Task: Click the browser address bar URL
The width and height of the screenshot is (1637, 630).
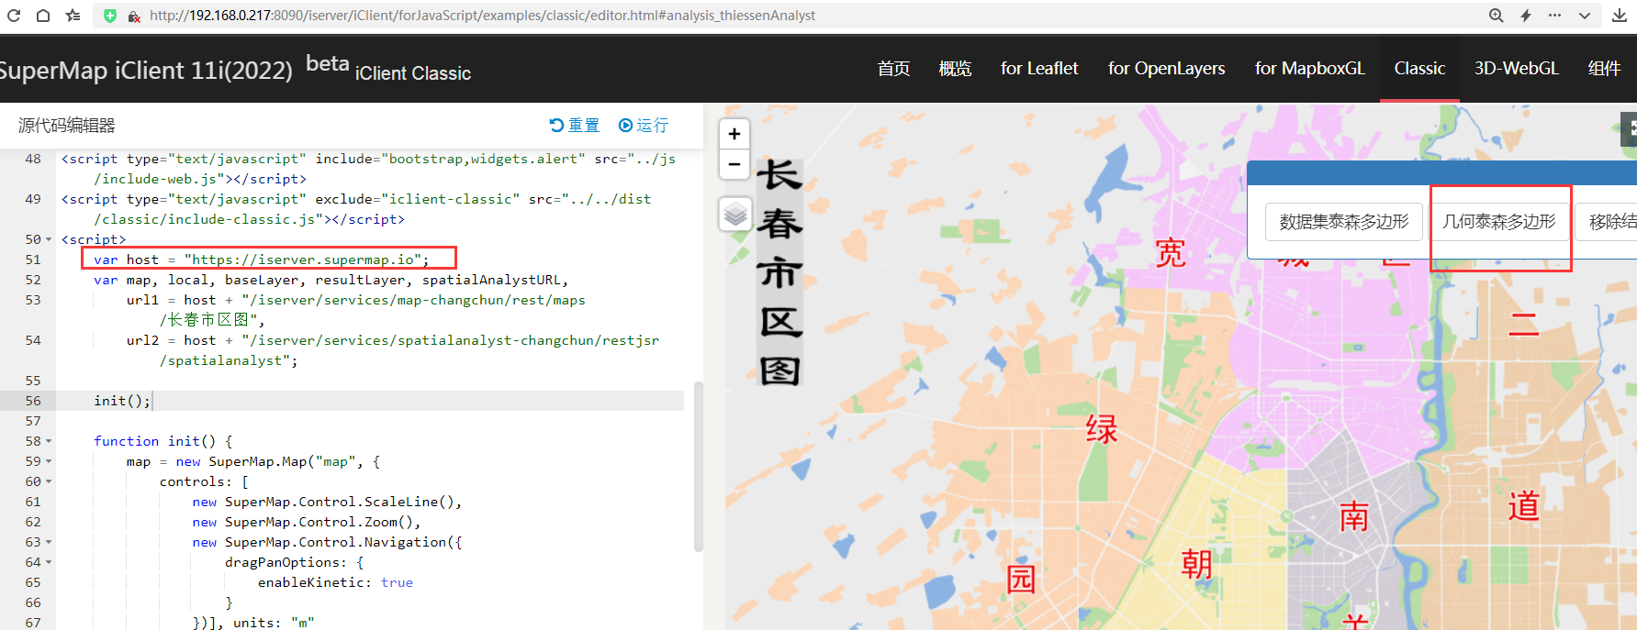Action: 482,16
